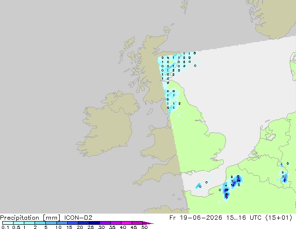Click the '7' precipitation value on map

click(227, 198)
